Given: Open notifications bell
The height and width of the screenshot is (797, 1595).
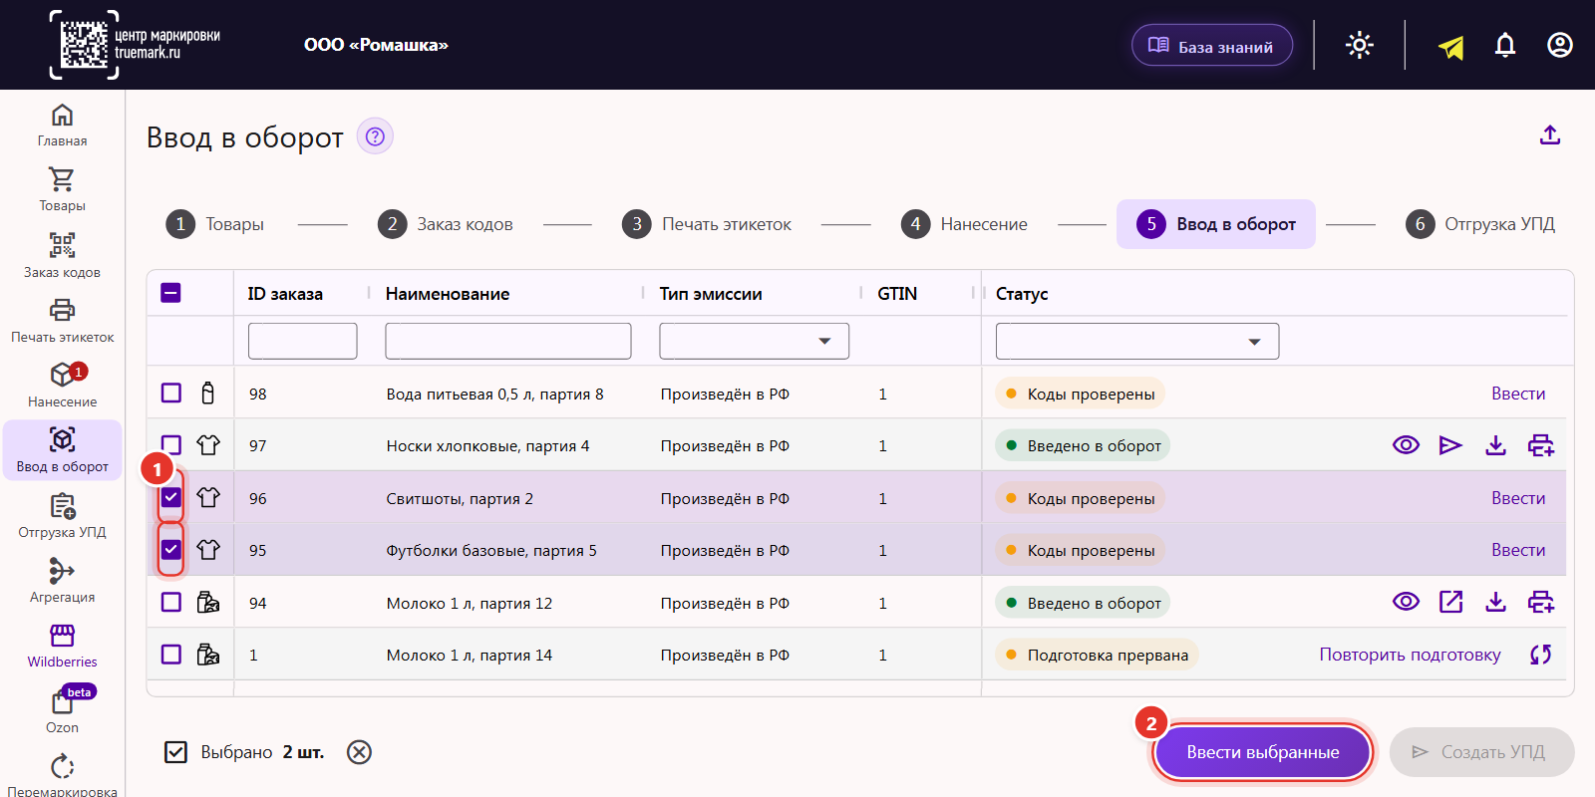Looking at the screenshot, I should (1505, 45).
